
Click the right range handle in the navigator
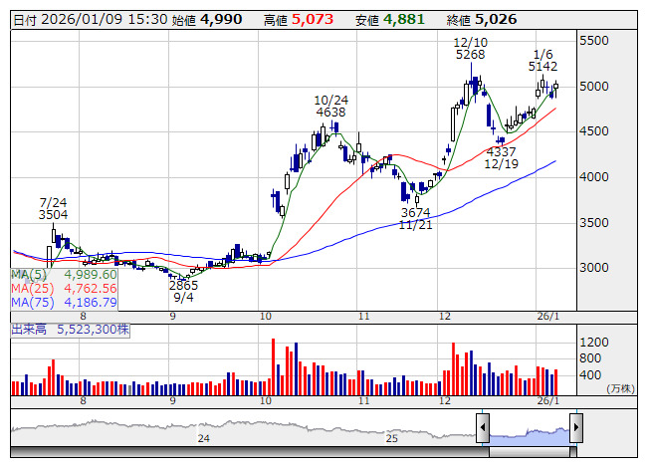[575, 428]
